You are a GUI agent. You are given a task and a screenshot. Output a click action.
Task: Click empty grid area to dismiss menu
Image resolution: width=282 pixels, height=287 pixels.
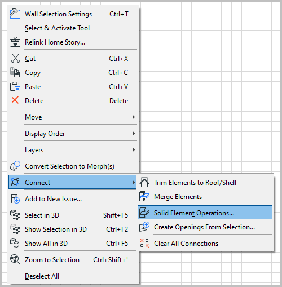click(207, 85)
